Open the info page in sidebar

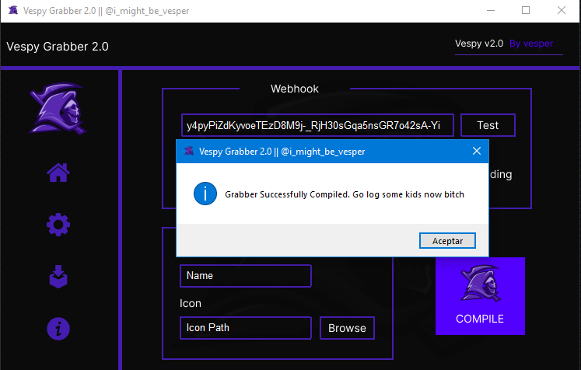(x=58, y=329)
